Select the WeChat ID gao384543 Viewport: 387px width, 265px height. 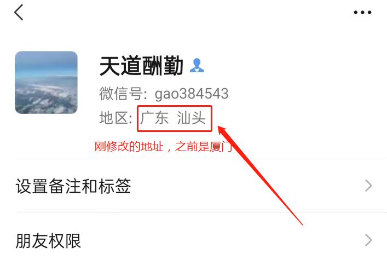[x=191, y=94]
